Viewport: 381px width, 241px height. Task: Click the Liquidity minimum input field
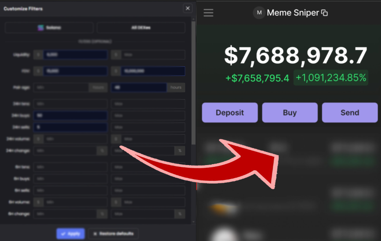click(x=75, y=54)
